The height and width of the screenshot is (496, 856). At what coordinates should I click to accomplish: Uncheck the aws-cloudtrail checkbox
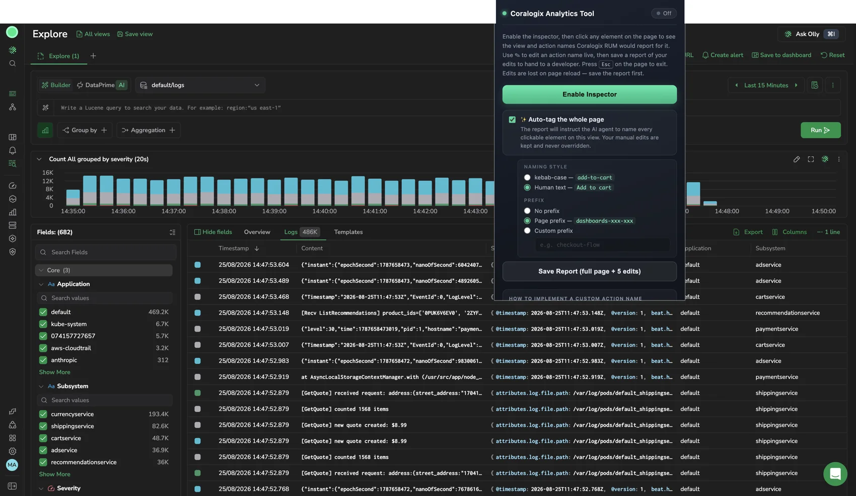43,348
